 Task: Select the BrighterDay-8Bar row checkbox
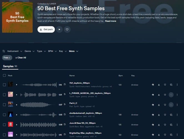tap(4, 135)
